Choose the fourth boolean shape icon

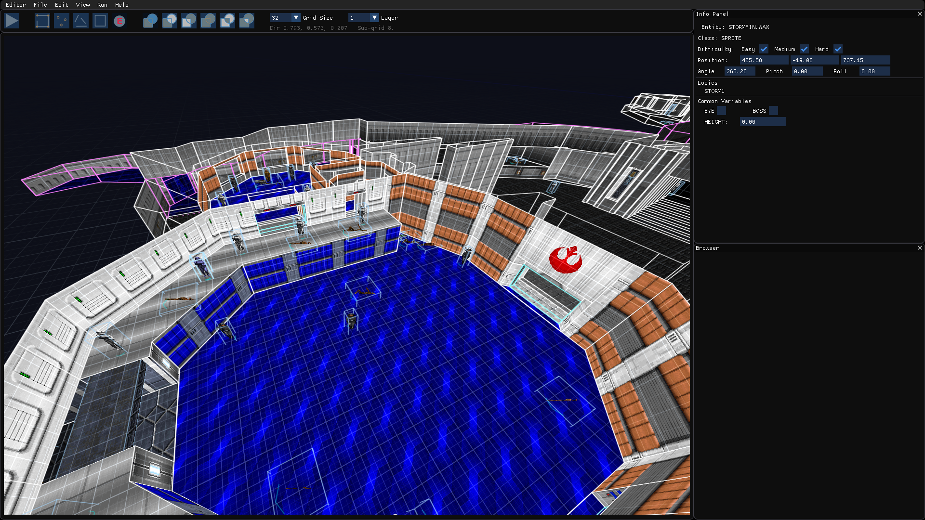(x=208, y=21)
